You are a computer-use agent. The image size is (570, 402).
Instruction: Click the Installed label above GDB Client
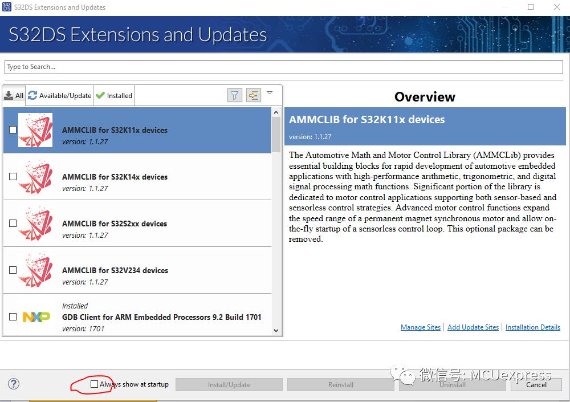coord(75,306)
